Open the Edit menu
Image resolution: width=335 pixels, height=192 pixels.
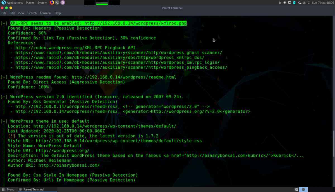pos(12,13)
